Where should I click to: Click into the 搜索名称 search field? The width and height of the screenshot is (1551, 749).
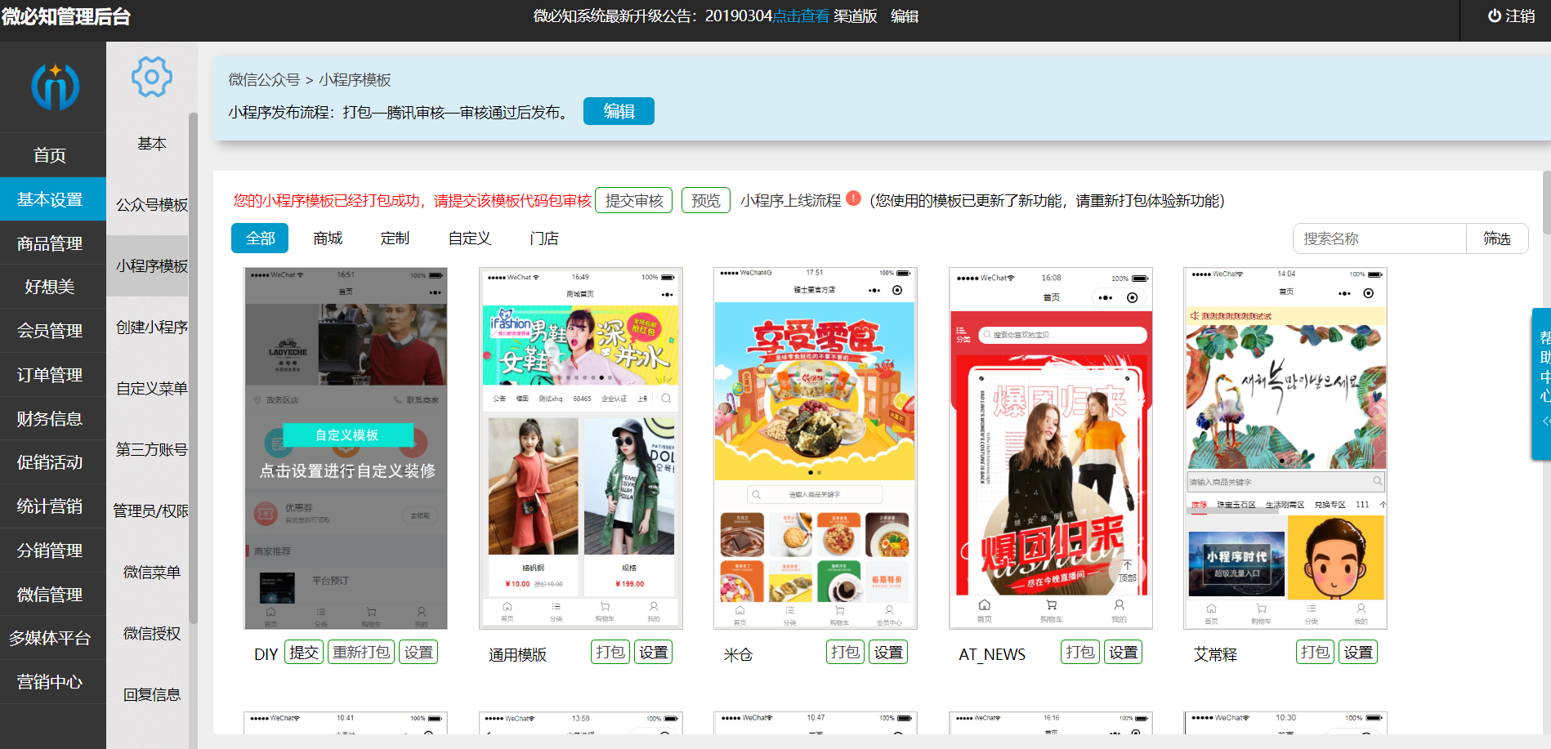1379,239
